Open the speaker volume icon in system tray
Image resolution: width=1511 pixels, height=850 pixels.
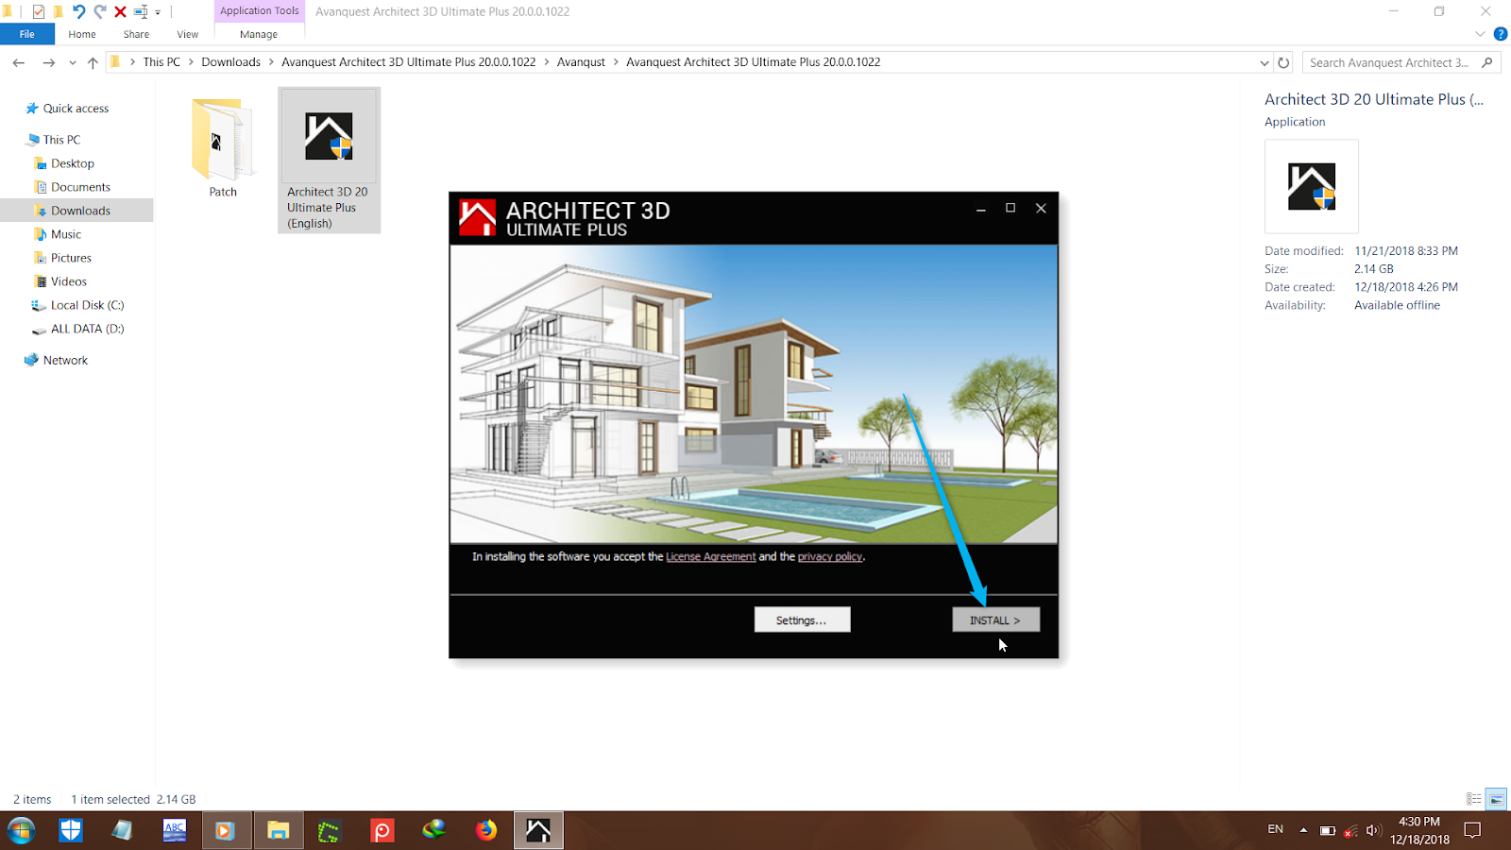point(1373,830)
